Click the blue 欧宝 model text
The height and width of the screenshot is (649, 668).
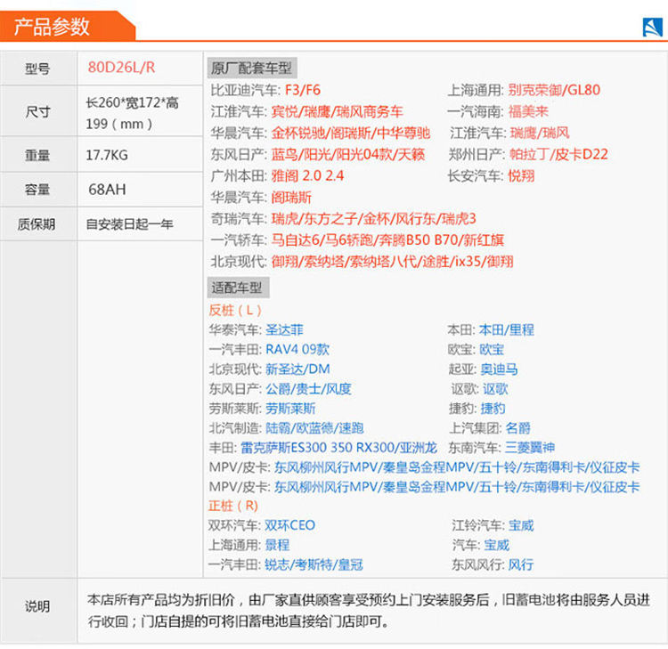click(x=492, y=349)
